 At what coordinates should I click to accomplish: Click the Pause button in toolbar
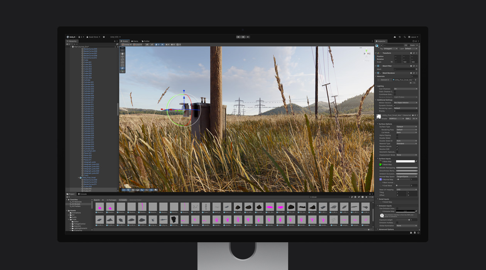[x=243, y=37]
